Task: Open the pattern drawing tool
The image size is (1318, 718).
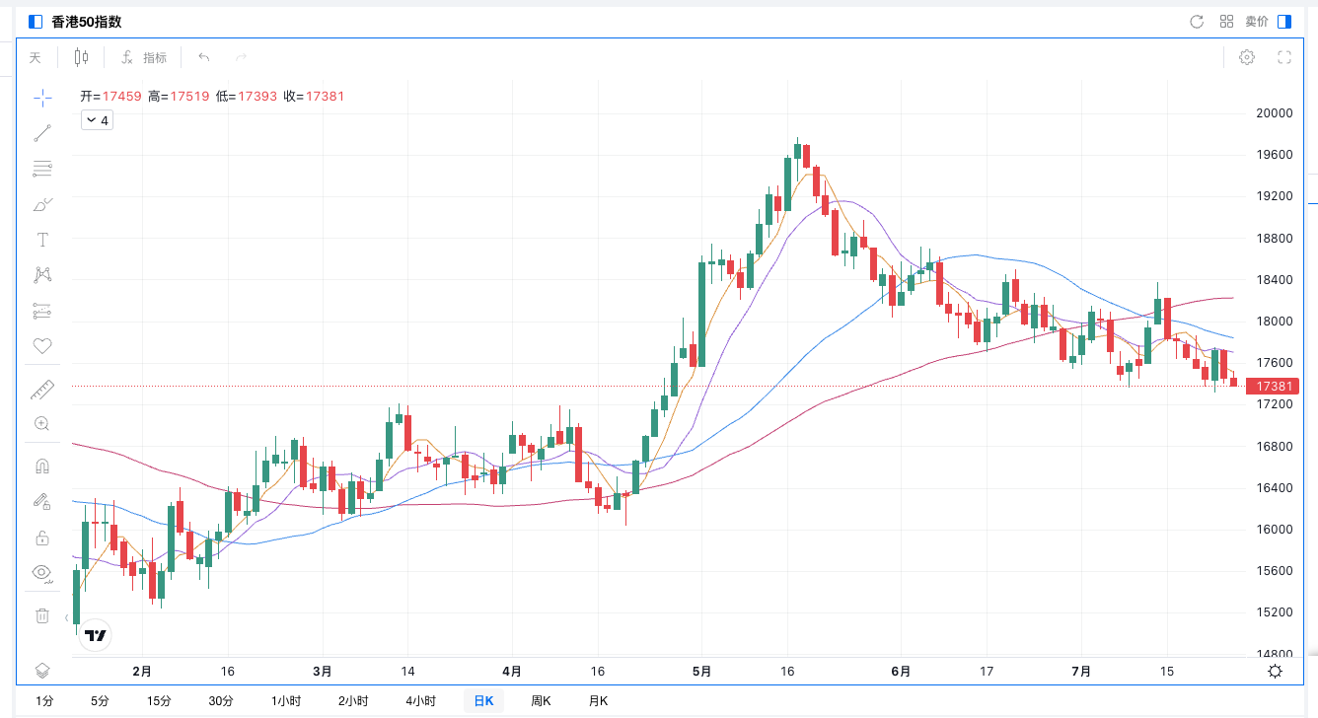Action: tap(42, 275)
